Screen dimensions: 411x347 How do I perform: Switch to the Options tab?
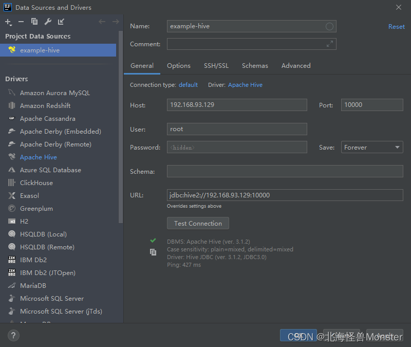[x=179, y=66]
